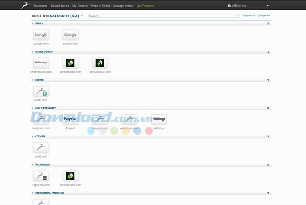Open the shutterstock.com password entry

[x=41, y=63]
